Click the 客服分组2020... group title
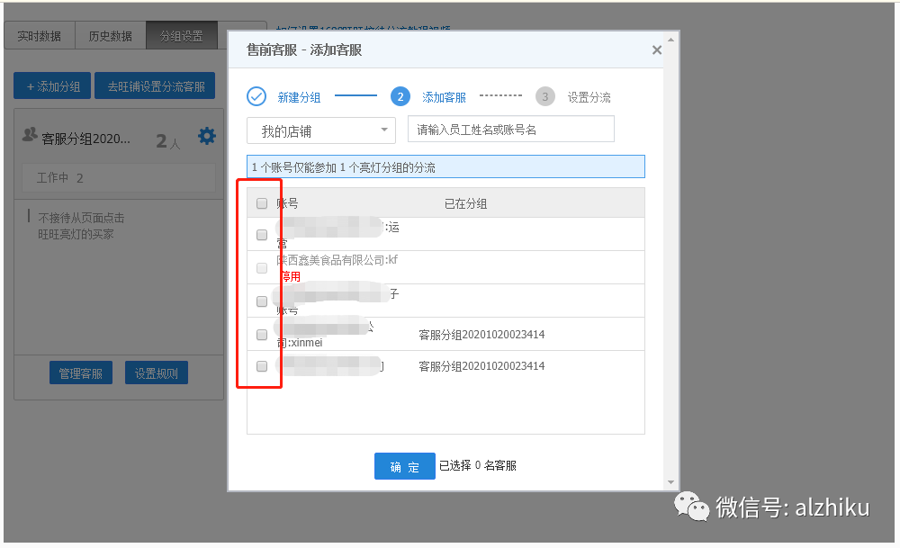 coord(85,139)
